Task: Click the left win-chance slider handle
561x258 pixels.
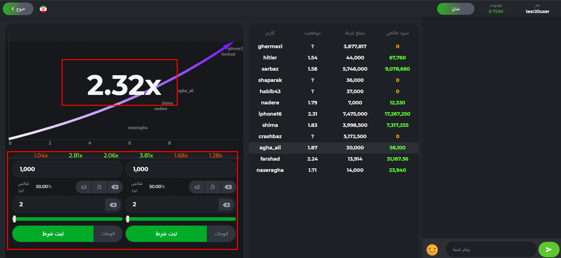Action: 14,219
